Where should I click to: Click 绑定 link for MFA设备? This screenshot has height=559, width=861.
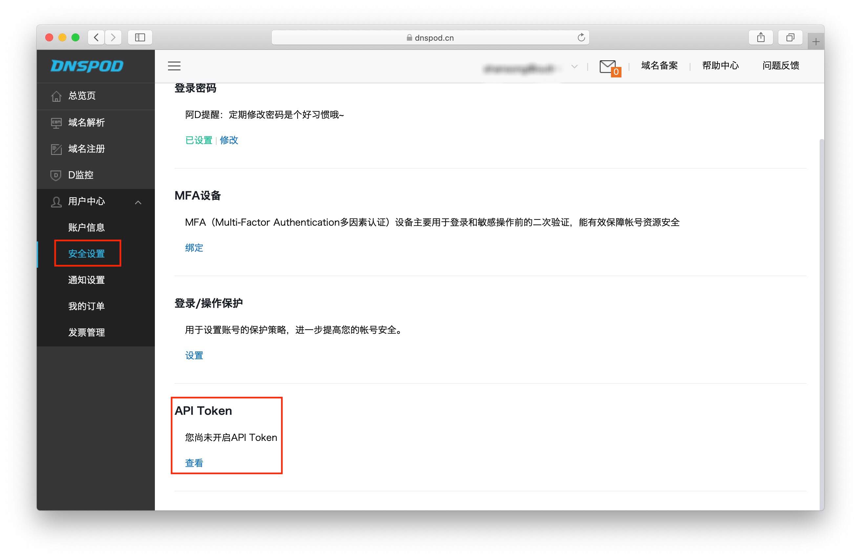point(194,248)
